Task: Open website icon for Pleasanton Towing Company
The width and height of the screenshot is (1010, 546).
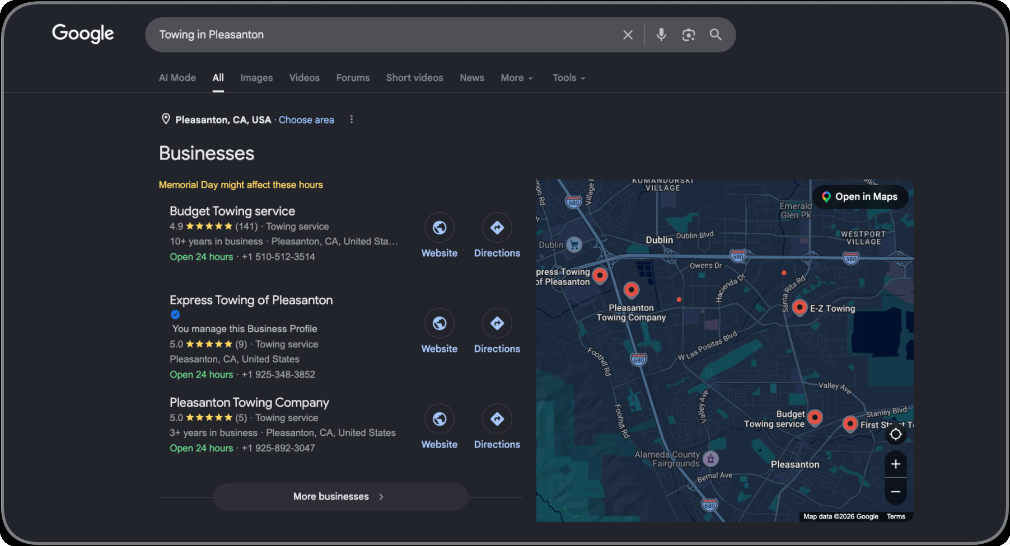Action: pyautogui.click(x=439, y=419)
